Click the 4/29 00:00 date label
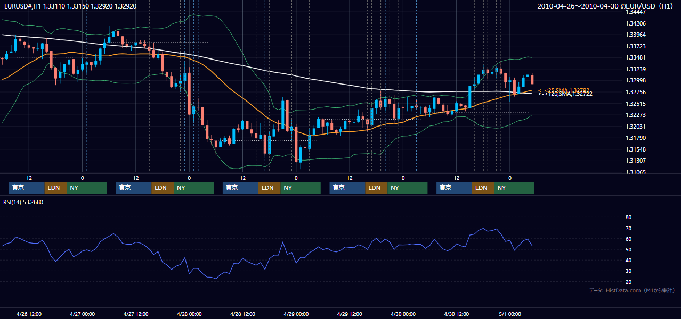681x319 pixels. [296, 314]
